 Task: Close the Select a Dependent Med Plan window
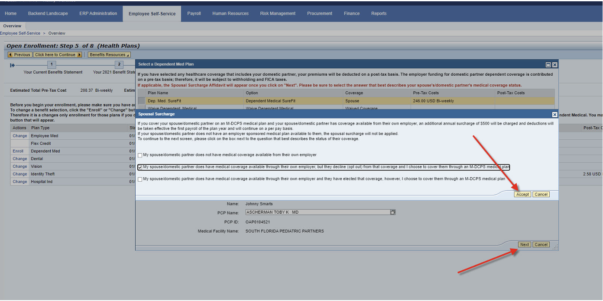pos(555,64)
